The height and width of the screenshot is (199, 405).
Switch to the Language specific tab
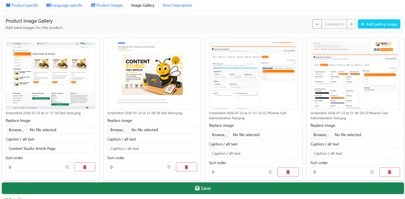(64, 5)
